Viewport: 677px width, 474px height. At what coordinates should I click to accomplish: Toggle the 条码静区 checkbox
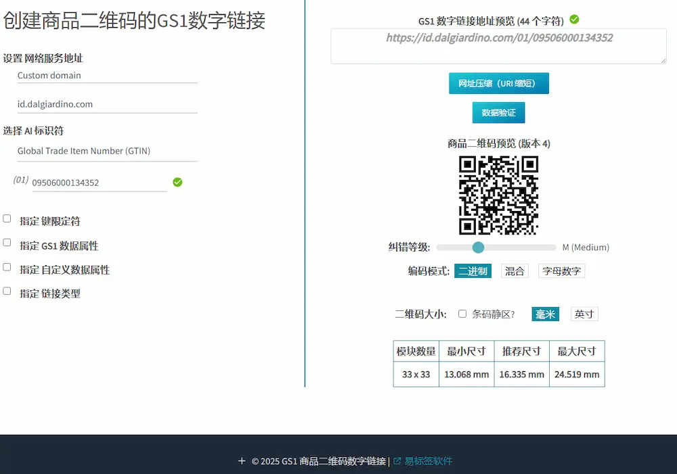[x=462, y=314]
